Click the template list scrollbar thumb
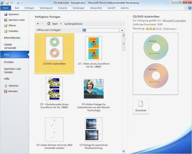Viewport: 192px width, 154px height. [124, 44]
